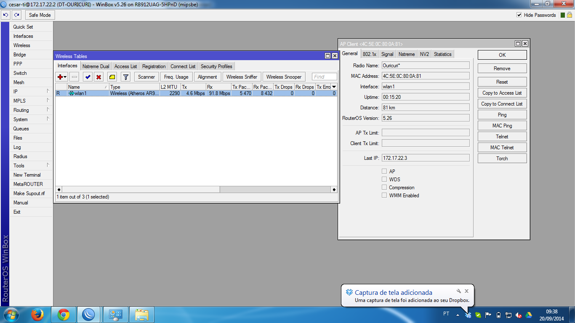The height and width of the screenshot is (323, 575).
Task: Click the Find input field
Action: click(x=325, y=77)
